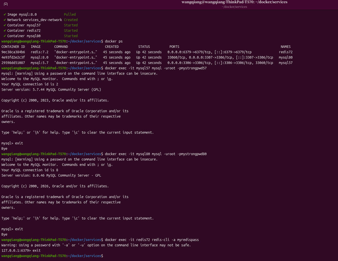Click 'Started' next to Container redis72
Screen dimensions: 338x261
coord(71,31)
